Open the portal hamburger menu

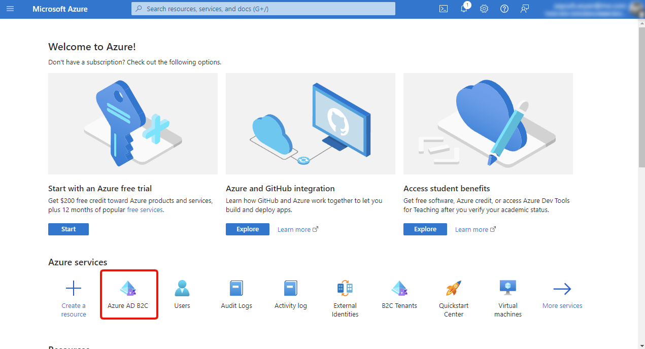click(x=10, y=9)
